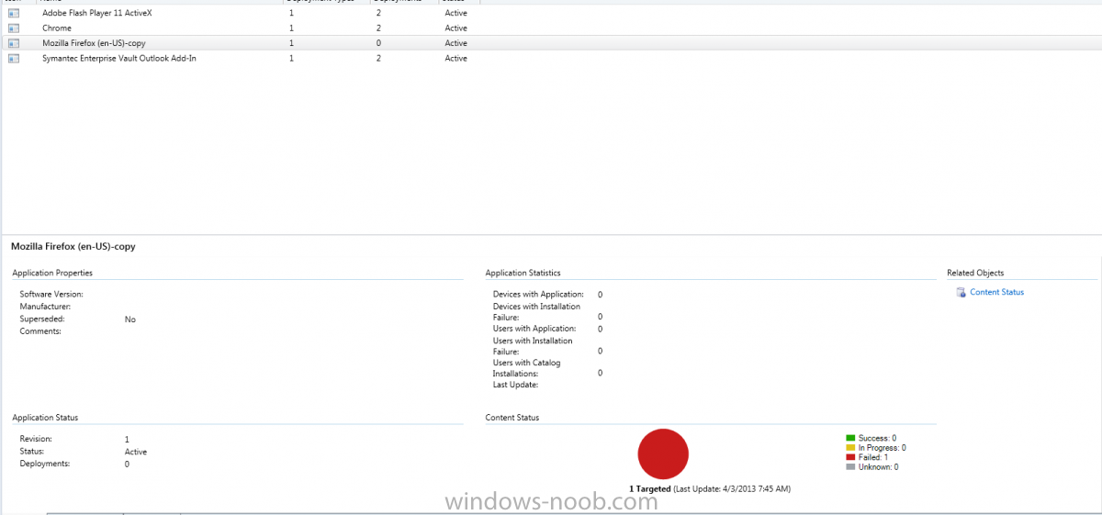Click the Active status in the Mozilla Firefox row

point(456,43)
